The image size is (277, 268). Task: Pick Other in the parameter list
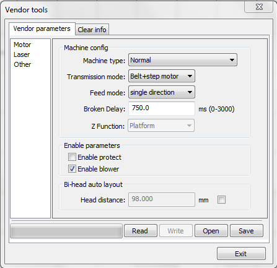(22, 64)
